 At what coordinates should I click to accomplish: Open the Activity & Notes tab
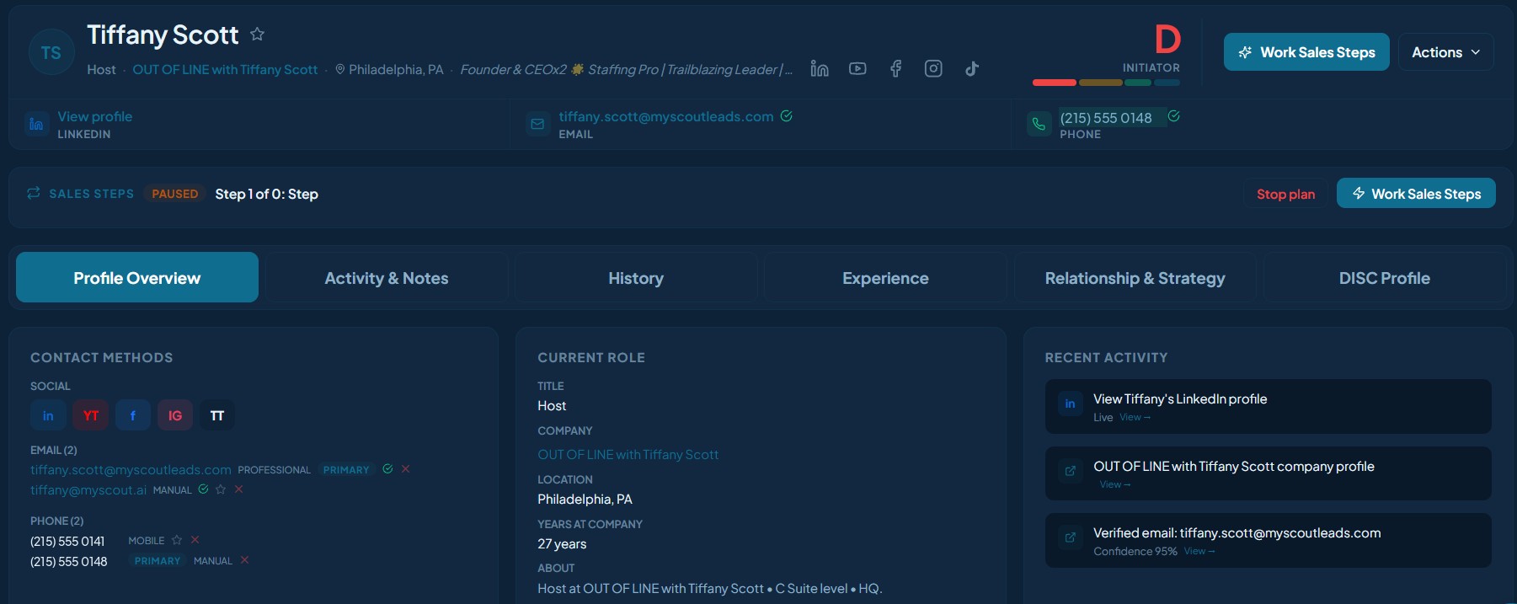(387, 277)
